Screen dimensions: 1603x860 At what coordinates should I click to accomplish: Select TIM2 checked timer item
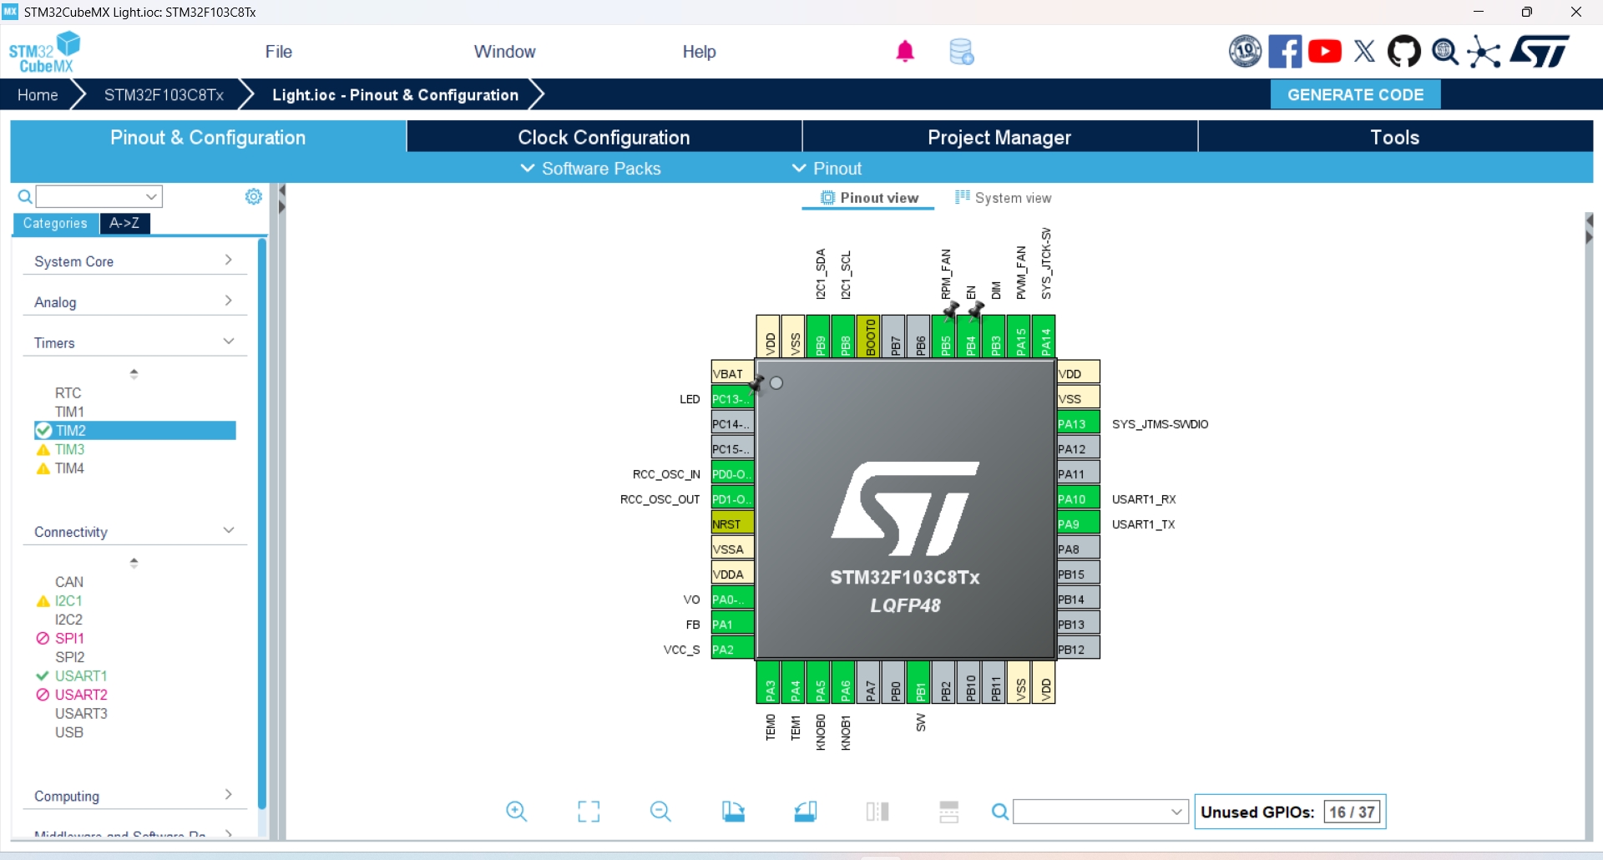pos(71,431)
